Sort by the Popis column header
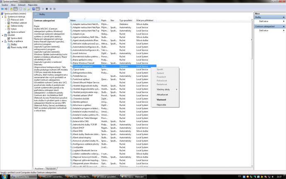The height and width of the screenshot is (179, 286). pyautogui.click(x=105, y=20)
